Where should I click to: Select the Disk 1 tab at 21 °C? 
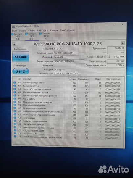point(32,36)
